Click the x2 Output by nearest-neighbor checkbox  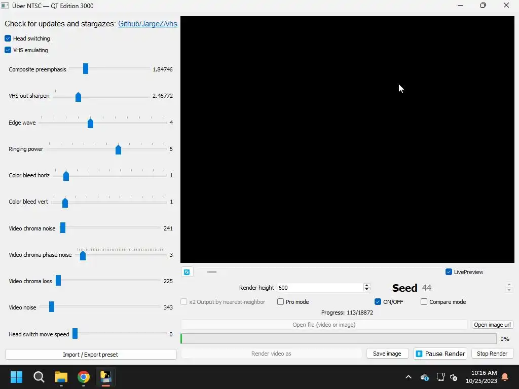pos(183,302)
